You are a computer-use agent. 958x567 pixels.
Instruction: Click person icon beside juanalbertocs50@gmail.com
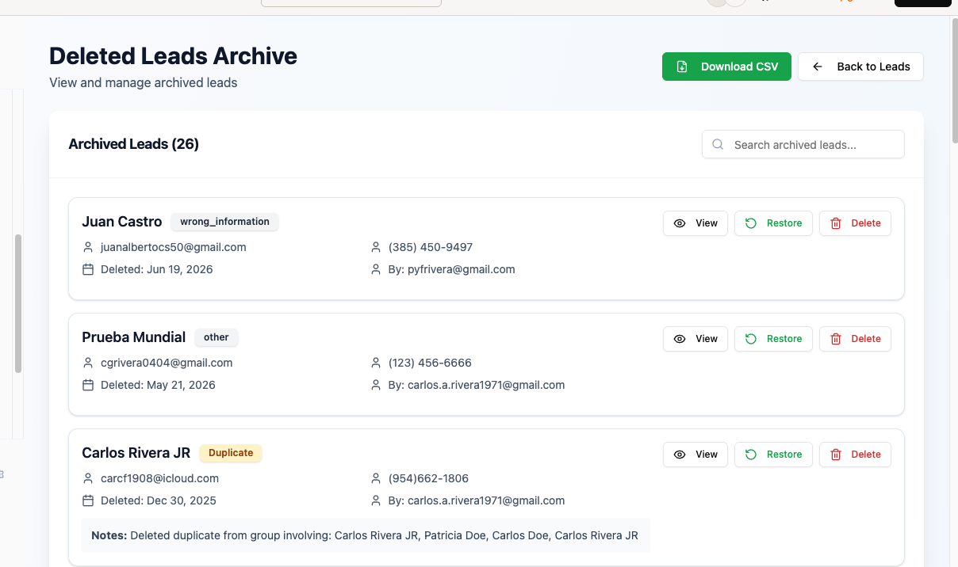[88, 247]
